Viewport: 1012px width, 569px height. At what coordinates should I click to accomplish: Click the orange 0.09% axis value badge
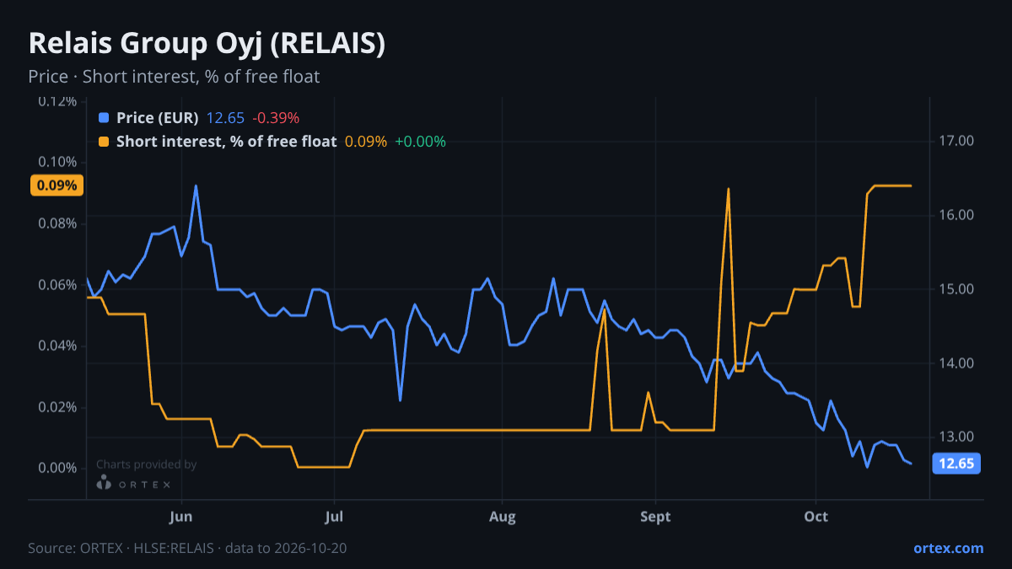coord(57,185)
